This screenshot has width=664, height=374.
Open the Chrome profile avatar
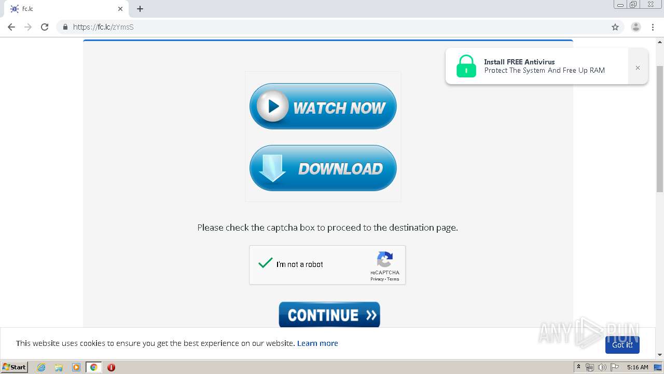click(636, 27)
